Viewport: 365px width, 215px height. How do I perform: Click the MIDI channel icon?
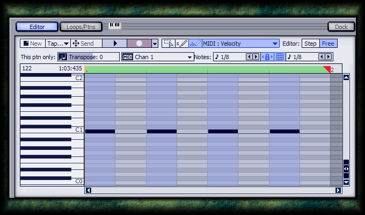click(x=128, y=57)
